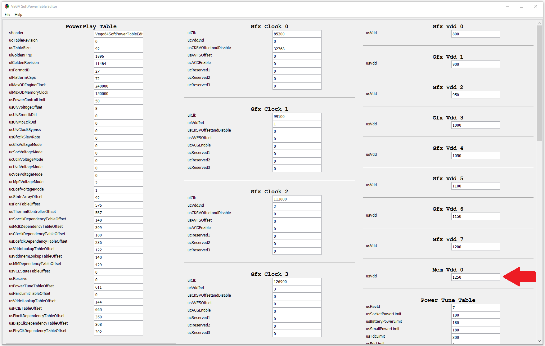The width and height of the screenshot is (545, 346).
Task: Edit ulGoldenPPID value 1896
Action: 119,56
